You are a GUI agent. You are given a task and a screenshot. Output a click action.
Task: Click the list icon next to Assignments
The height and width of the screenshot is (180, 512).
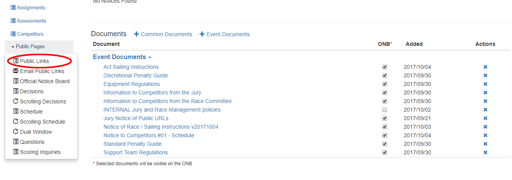pyautogui.click(x=13, y=7)
